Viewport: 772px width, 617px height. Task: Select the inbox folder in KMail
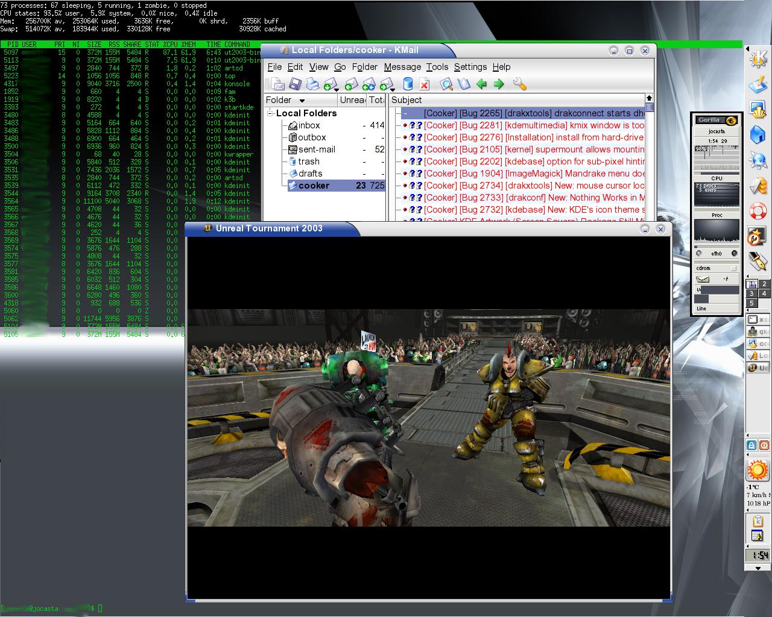coord(309,125)
